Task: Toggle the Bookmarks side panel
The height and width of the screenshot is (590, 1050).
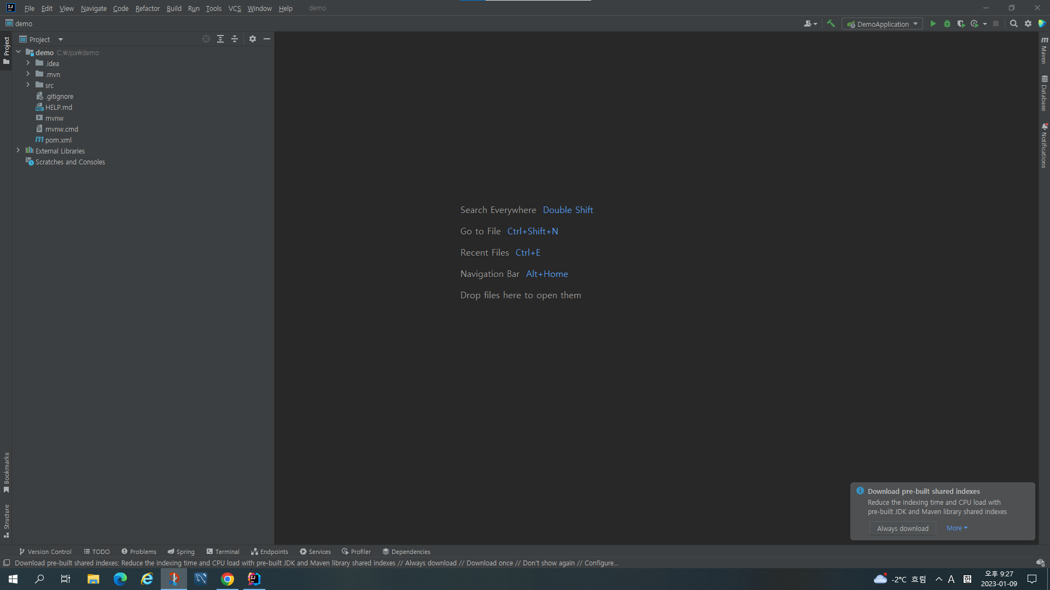Action: pyautogui.click(x=7, y=472)
